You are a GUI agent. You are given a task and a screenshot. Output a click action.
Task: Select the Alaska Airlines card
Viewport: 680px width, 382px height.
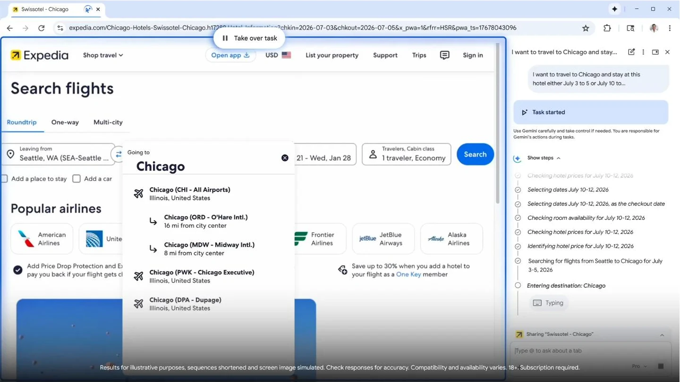coord(451,239)
